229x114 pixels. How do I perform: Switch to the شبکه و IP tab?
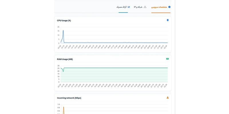(138, 7)
